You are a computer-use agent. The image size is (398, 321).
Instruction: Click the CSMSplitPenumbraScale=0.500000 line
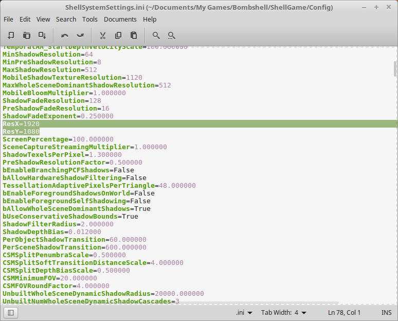click(x=64, y=255)
